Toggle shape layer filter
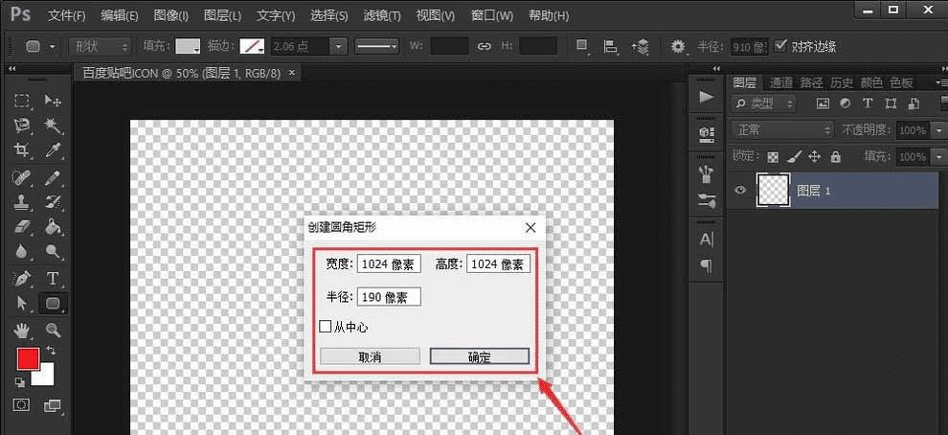This screenshot has width=948, height=435. (x=891, y=103)
